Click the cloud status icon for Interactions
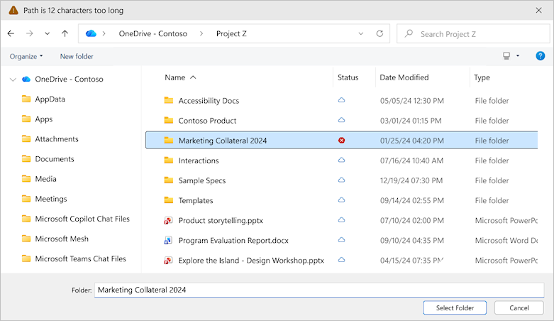554x321 pixels. click(341, 160)
